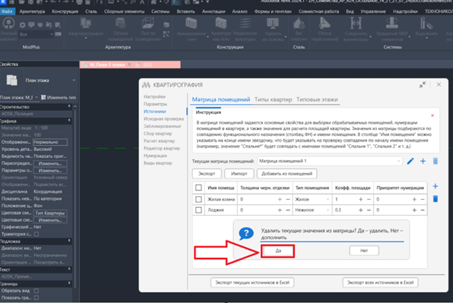
Task: Switch to the Типы квартир tab
Action: [x=273, y=100]
